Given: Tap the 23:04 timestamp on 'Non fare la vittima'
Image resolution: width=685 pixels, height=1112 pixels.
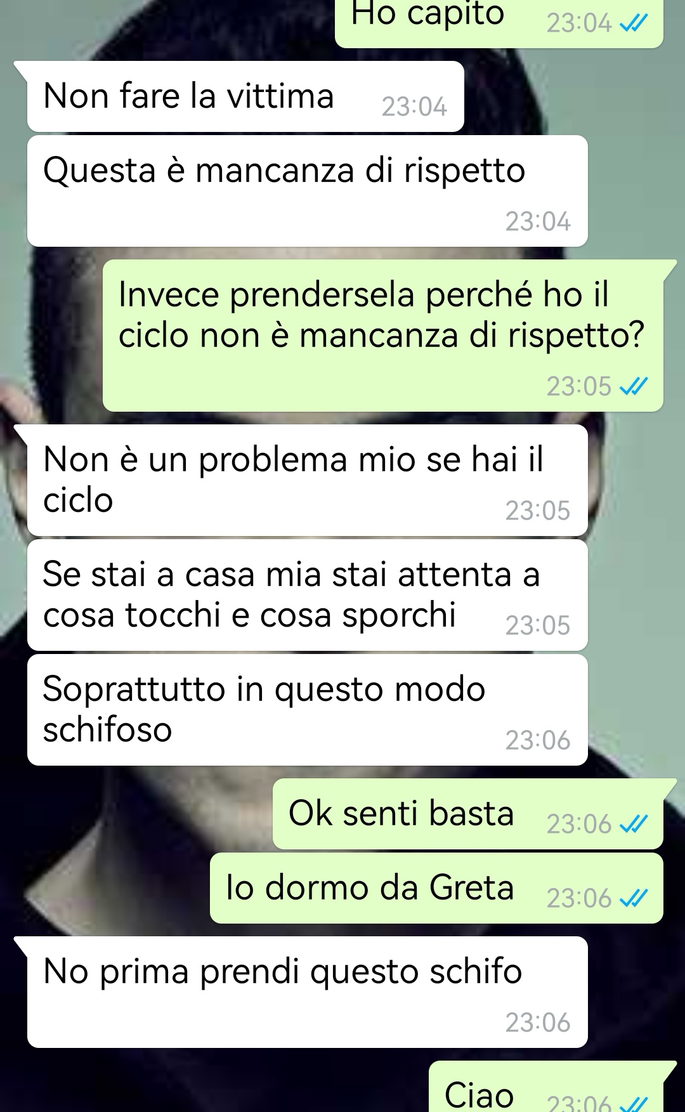Looking at the screenshot, I should coord(414,107).
